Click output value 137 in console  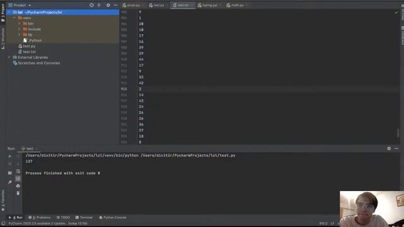[x=29, y=161]
